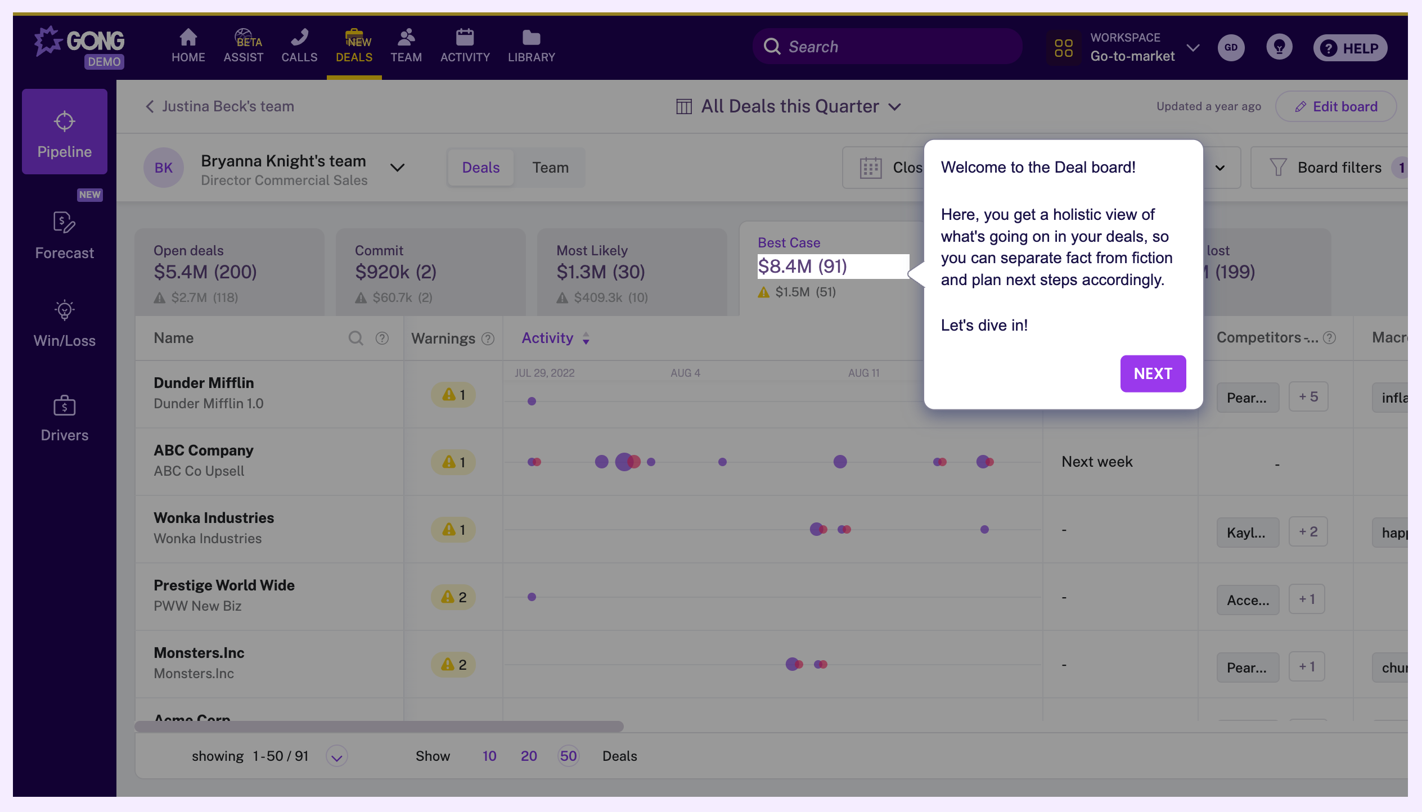Click Prestige World Wide's warning badge
1422x812 pixels.
click(453, 597)
